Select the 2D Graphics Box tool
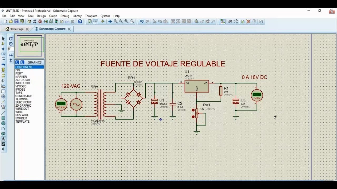The width and height of the screenshot is (337, 189). [3, 118]
